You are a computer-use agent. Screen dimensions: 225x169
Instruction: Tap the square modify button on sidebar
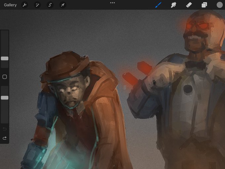coord(5,77)
